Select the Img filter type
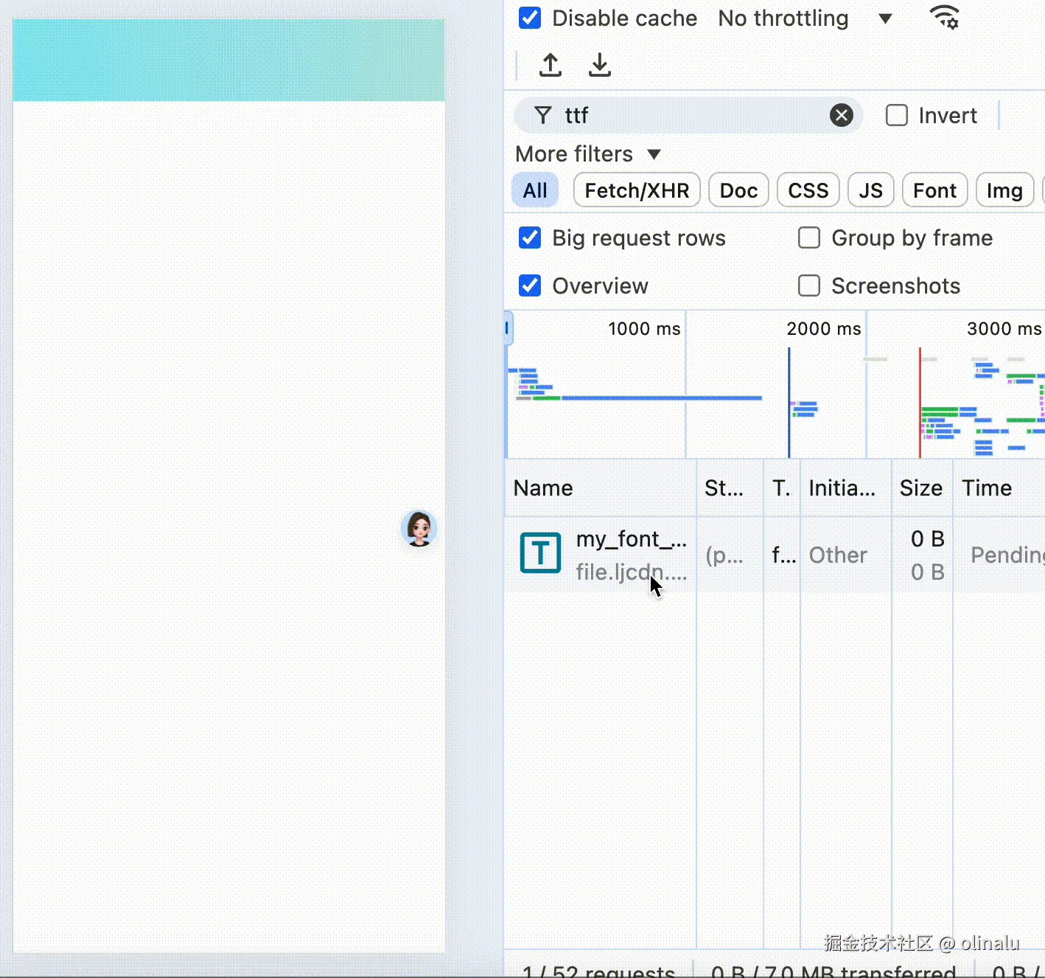This screenshot has height=978, width=1045. tap(1004, 190)
